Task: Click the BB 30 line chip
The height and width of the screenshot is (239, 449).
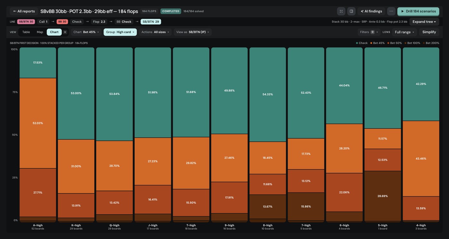Action: (62, 22)
